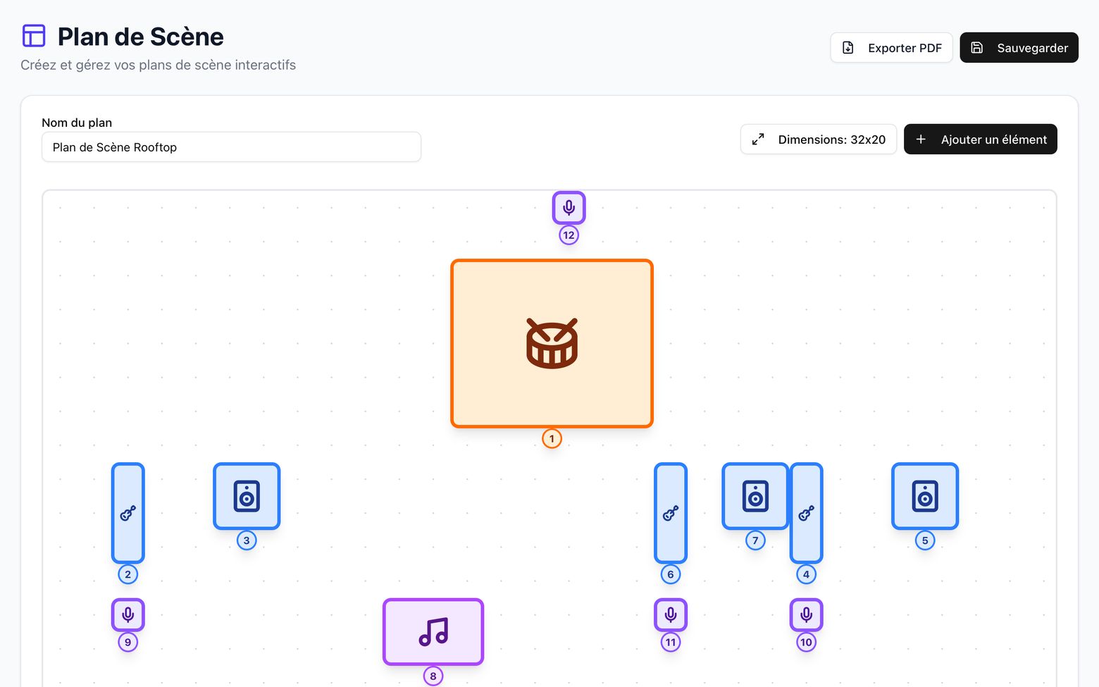Click the subtitle about plans de scène interactifs

click(158, 65)
